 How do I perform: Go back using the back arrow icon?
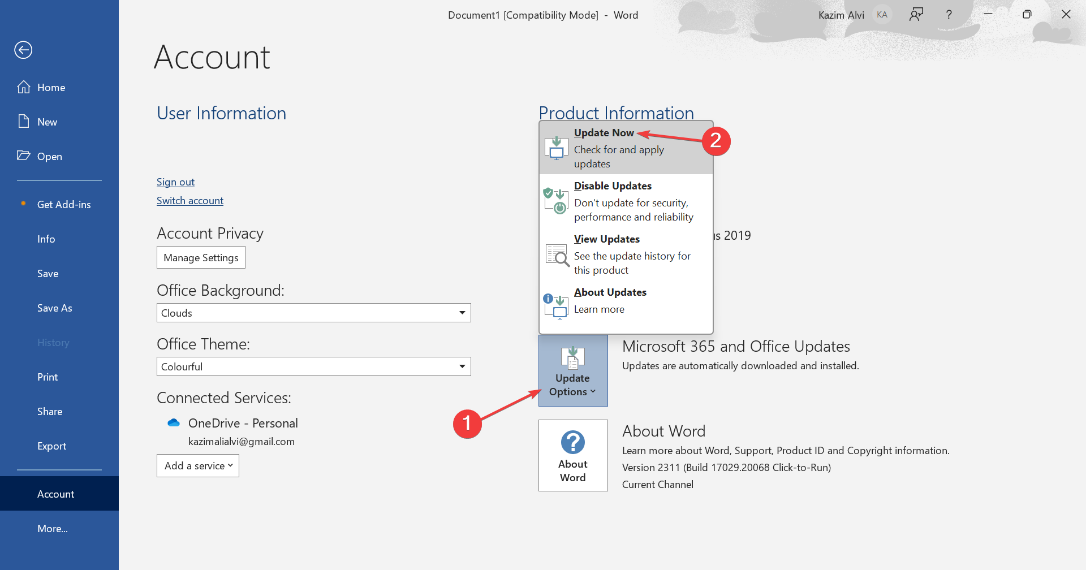pos(23,50)
